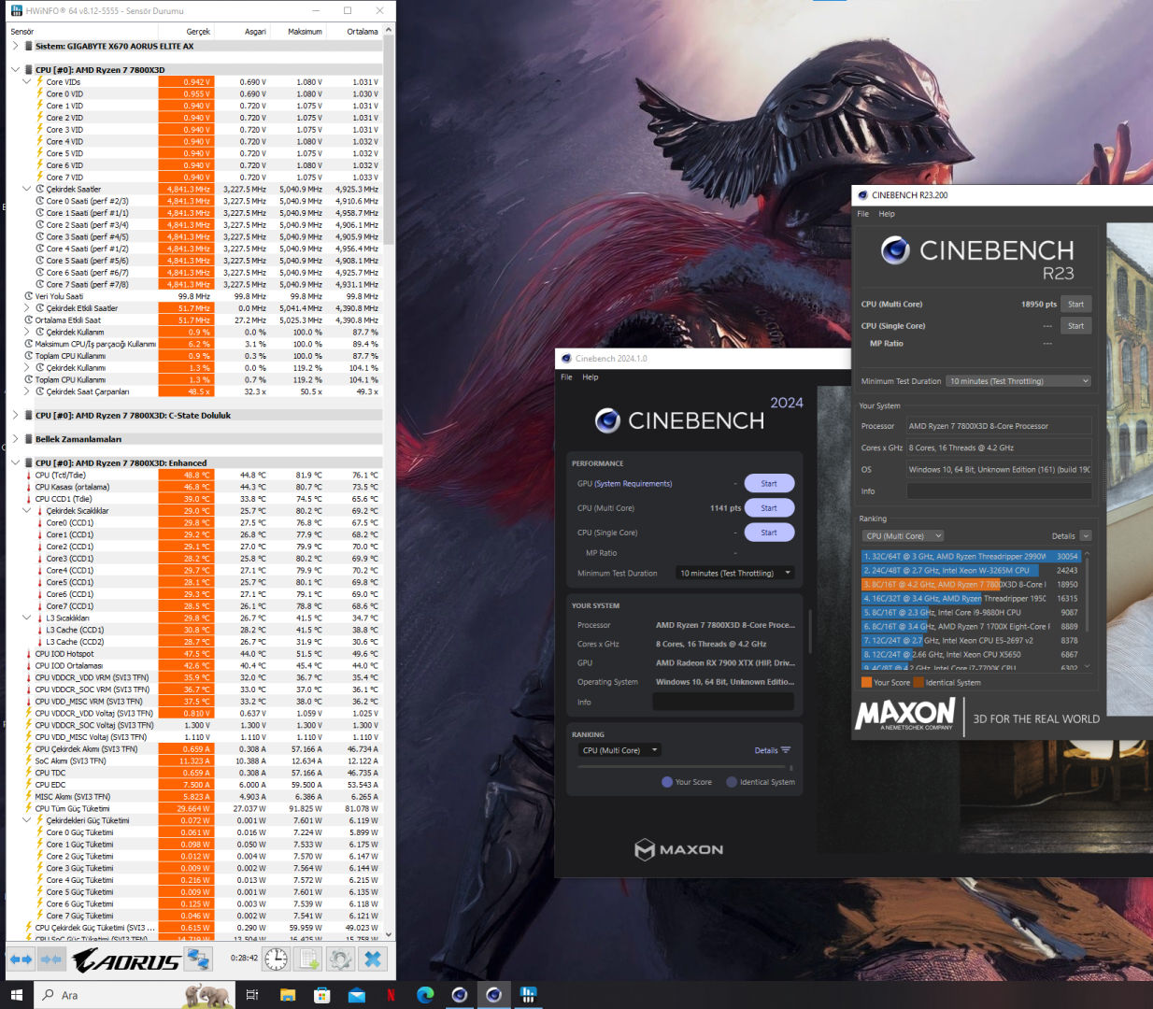Collapse the Çekirdek Saatler group
This screenshot has width=1153, height=1009.
coord(27,189)
